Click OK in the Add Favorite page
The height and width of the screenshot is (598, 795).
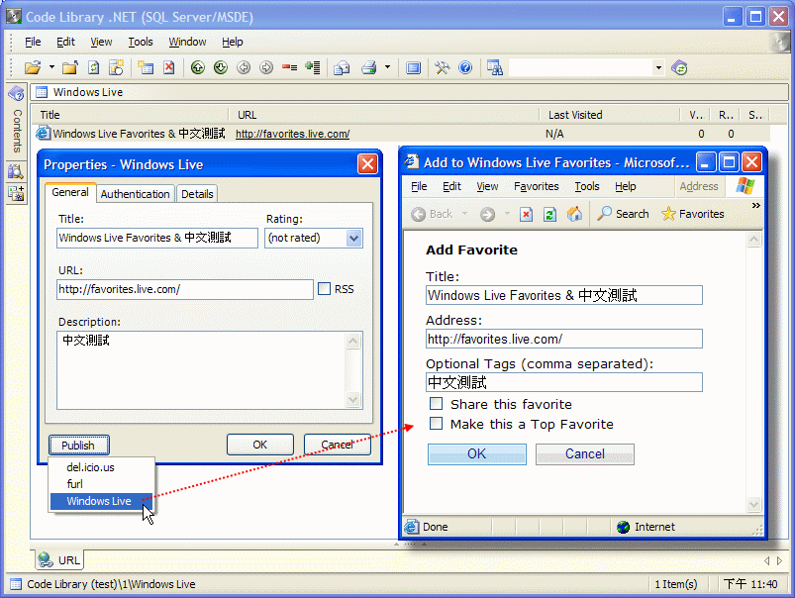pyautogui.click(x=476, y=454)
